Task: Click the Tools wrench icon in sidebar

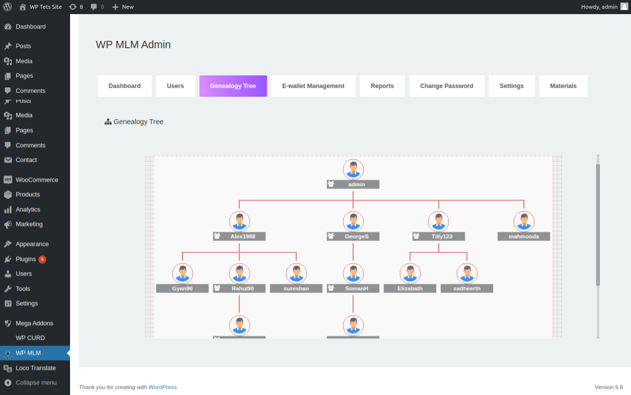Action: coord(8,289)
